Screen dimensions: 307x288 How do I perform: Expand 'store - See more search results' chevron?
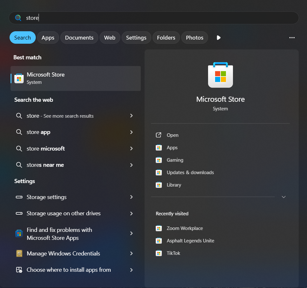coord(131,116)
